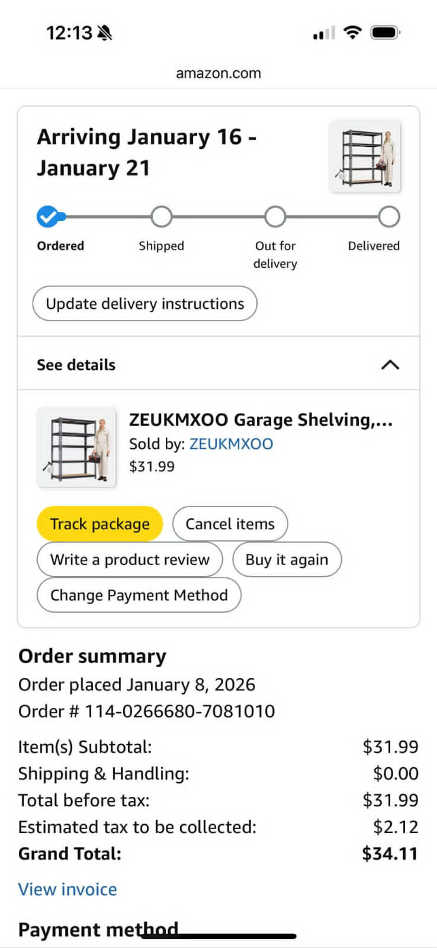Tap the Wi-Fi status icon
The width and height of the screenshot is (437, 948).
[x=352, y=33]
